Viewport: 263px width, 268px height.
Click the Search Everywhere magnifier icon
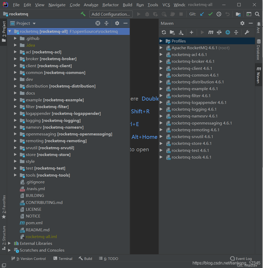257,14
